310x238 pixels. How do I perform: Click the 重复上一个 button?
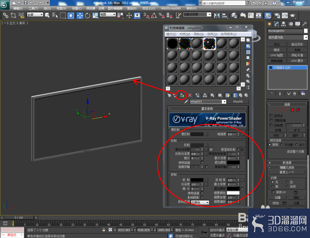point(287,172)
